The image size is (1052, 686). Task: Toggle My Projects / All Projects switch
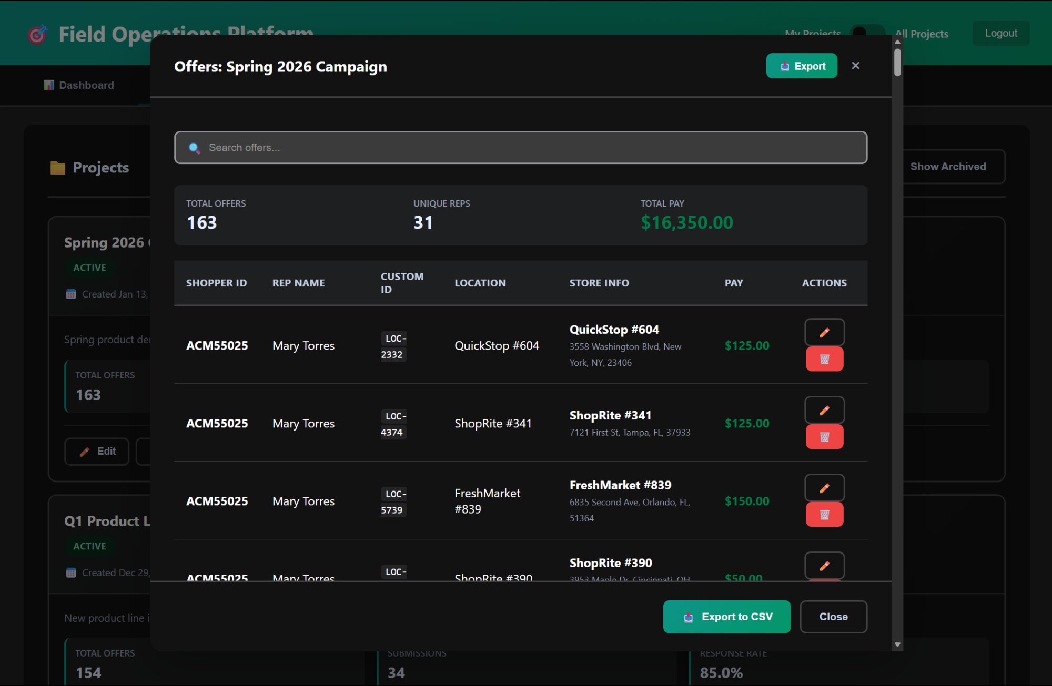click(x=867, y=34)
